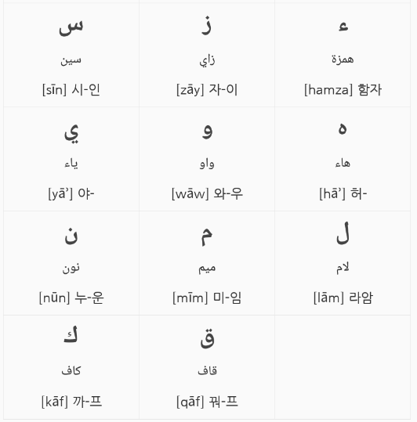The width and height of the screenshot is (417, 422).
Task: Click the large Arabic letter zāy glyph
Action: pyautogui.click(x=207, y=26)
